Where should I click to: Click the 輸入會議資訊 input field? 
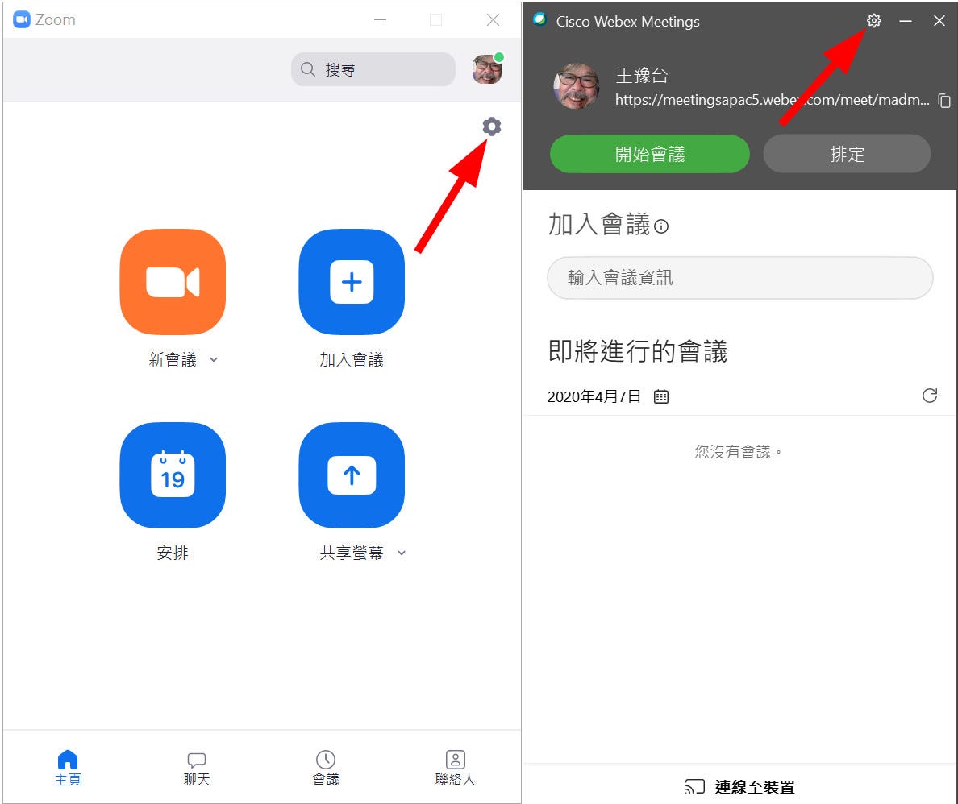[740, 278]
